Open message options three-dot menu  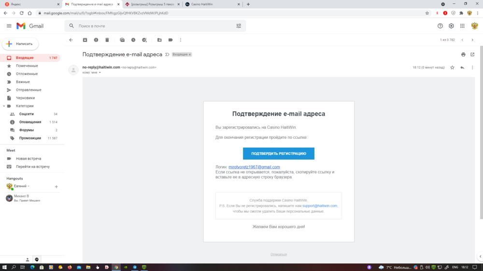coord(472,68)
